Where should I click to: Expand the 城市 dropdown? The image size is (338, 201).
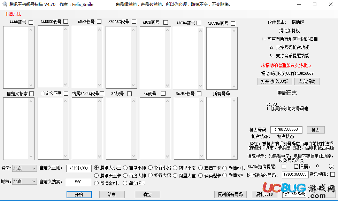pyautogui.click(x=24, y=181)
